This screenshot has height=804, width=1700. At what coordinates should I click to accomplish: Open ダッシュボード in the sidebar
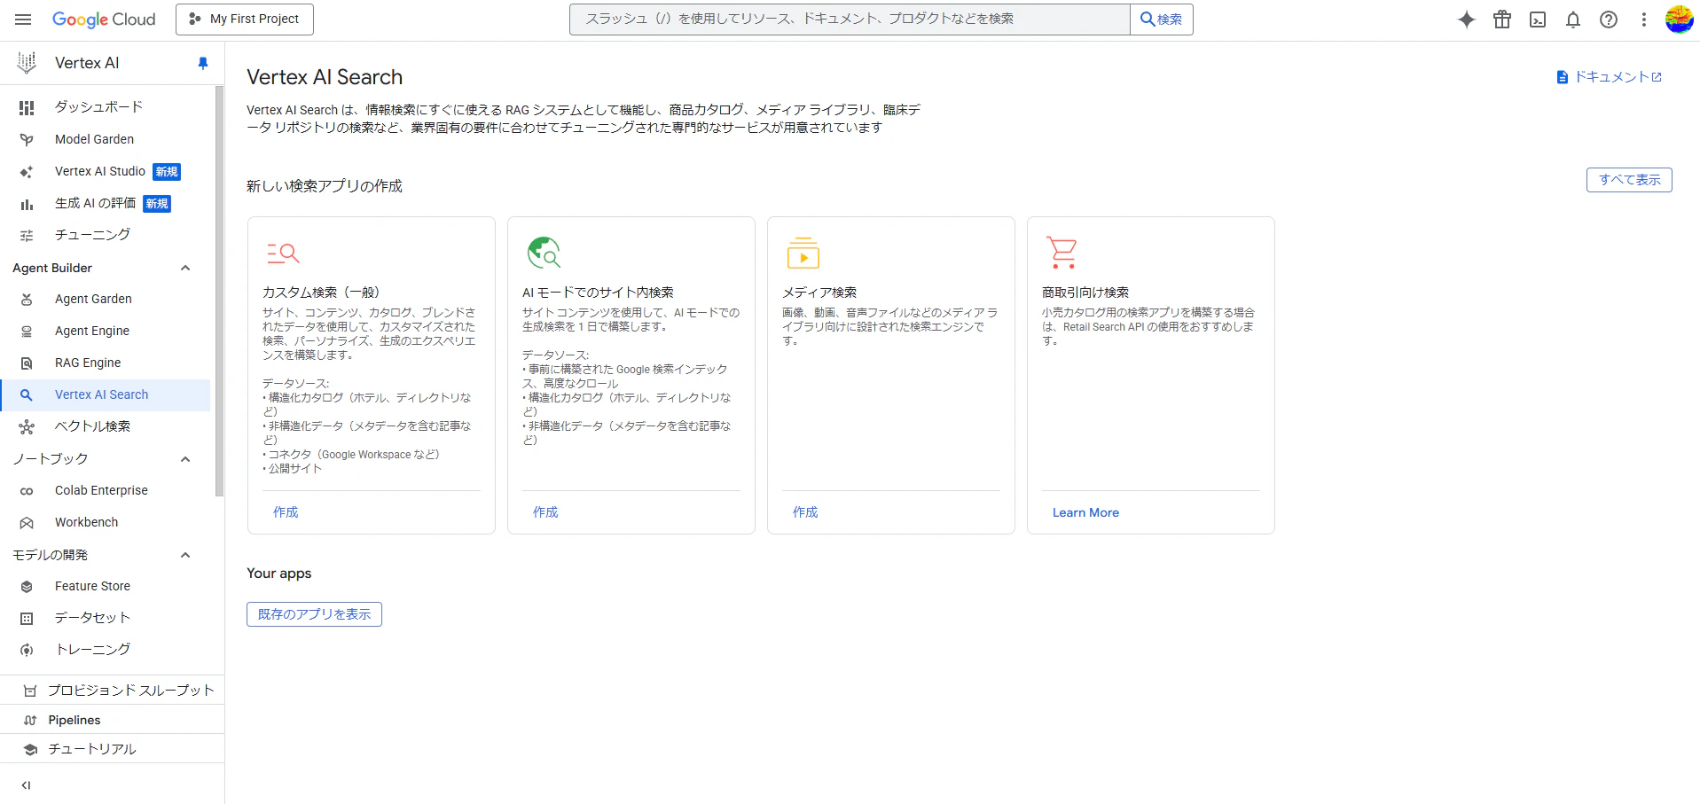[x=106, y=107]
